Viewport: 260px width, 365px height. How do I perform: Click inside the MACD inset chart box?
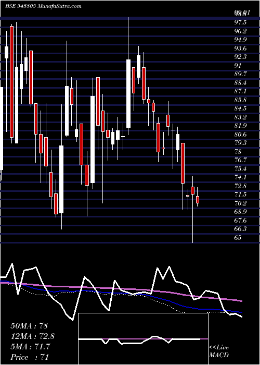[x=143, y=339]
